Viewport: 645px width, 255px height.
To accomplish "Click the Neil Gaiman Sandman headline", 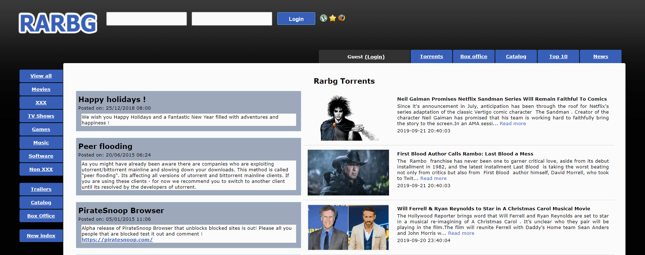I will (x=502, y=99).
